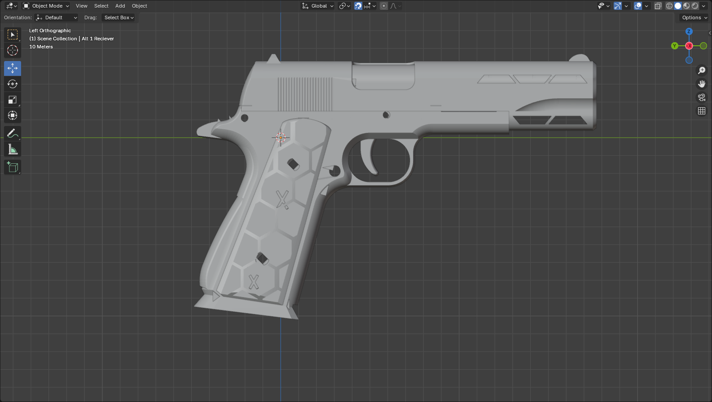Switch to solid viewport shading
The image size is (712, 402).
[678, 6]
